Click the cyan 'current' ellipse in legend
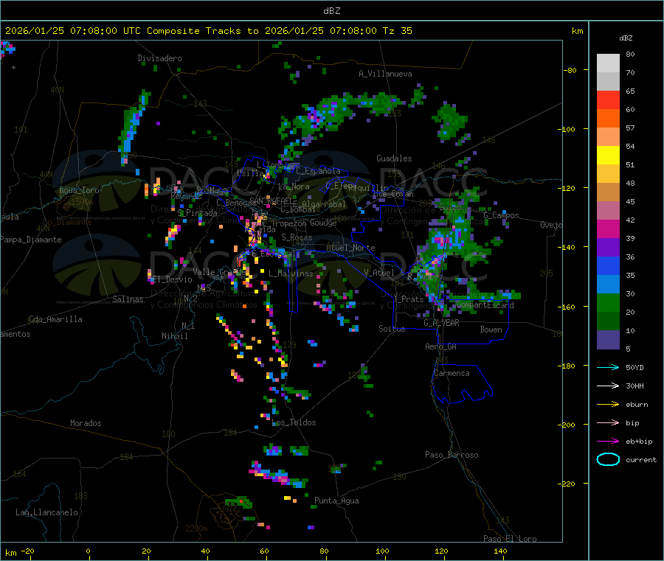The width and height of the screenshot is (664, 561). tap(608, 459)
